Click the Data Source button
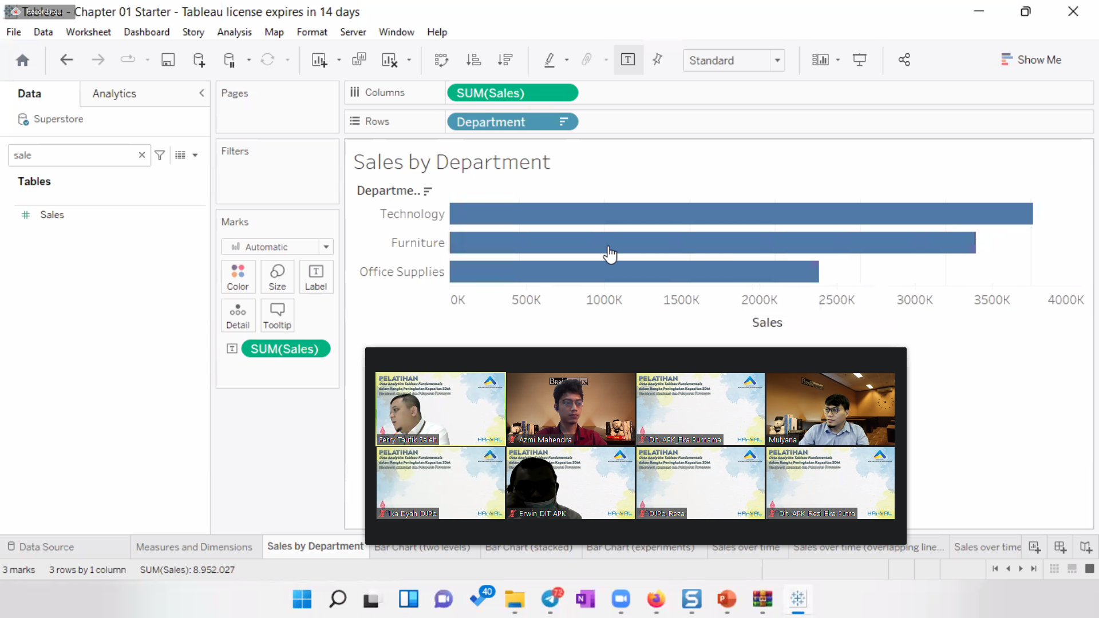Viewport: 1099px width, 618px height. click(x=41, y=546)
